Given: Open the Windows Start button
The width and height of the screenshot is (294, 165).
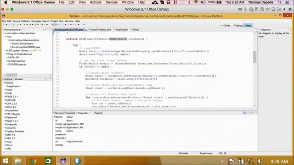Looking at the screenshot, I should (6, 161).
